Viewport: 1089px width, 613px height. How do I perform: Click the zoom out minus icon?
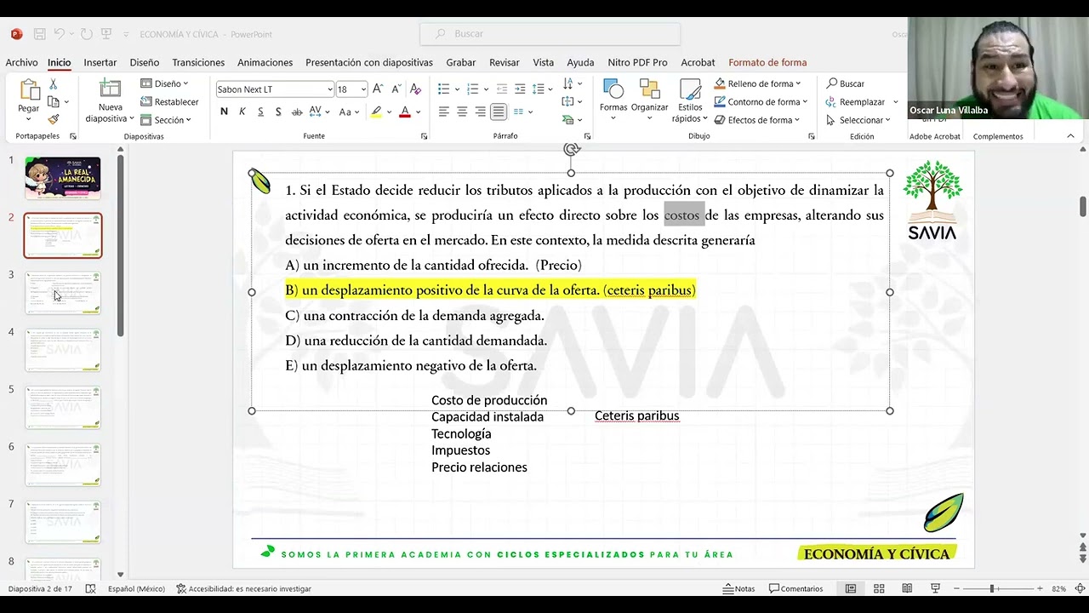click(x=956, y=588)
